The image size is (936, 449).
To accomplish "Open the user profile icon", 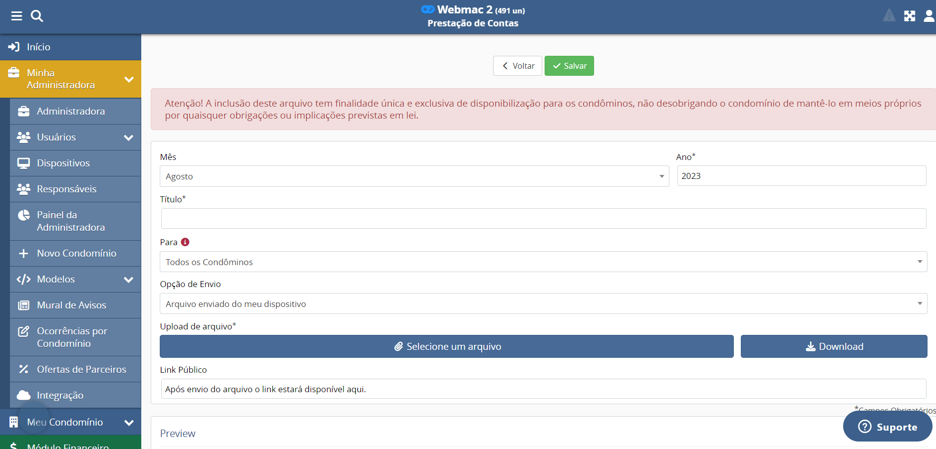I will (929, 16).
